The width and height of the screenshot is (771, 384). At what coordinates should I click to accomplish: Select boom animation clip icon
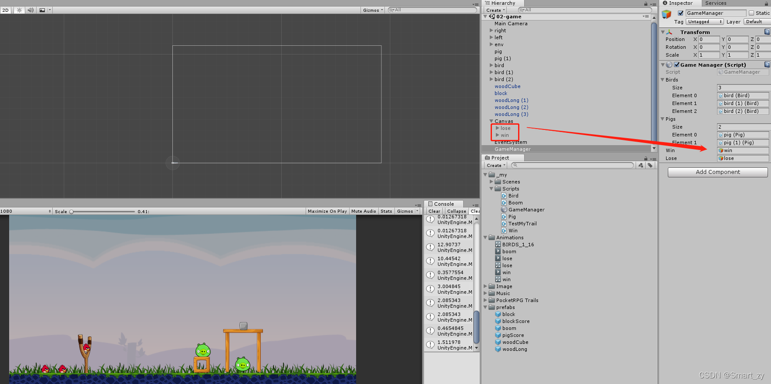[498, 251]
